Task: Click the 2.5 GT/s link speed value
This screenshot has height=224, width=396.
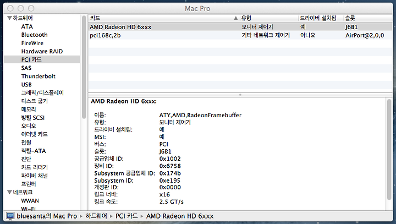Action: click(x=172, y=202)
